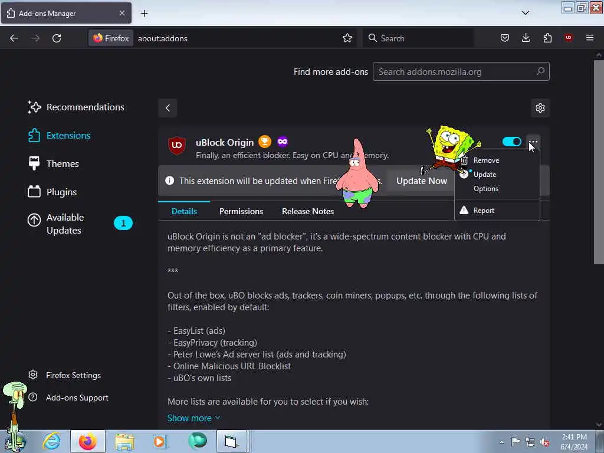This screenshot has height=453, width=604.
Task: Click the scrollbar down arrow
Action: 599,425
